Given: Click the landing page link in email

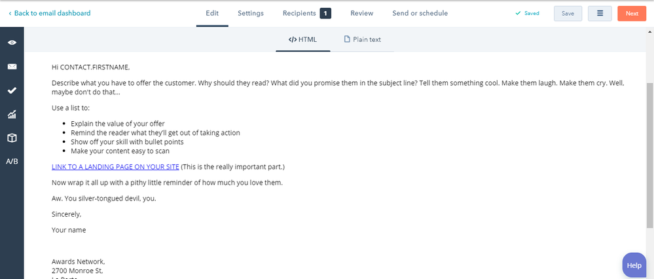Looking at the screenshot, I should (115, 167).
